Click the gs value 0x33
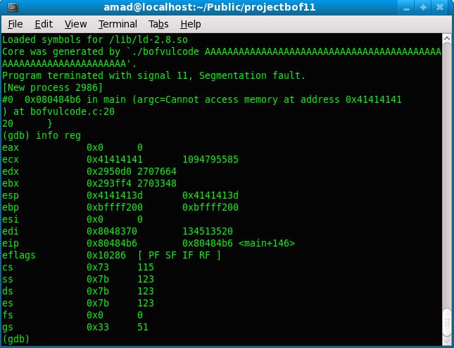454x348 pixels. (98, 327)
